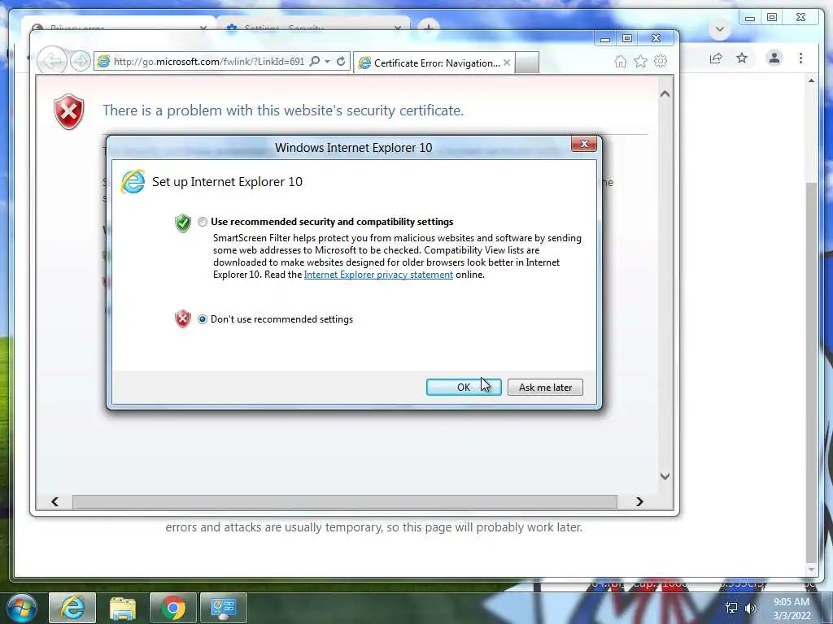833x624 pixels.
Task: Click the Chrome window vertical scrollbar thumb
Action: [811, 373]
